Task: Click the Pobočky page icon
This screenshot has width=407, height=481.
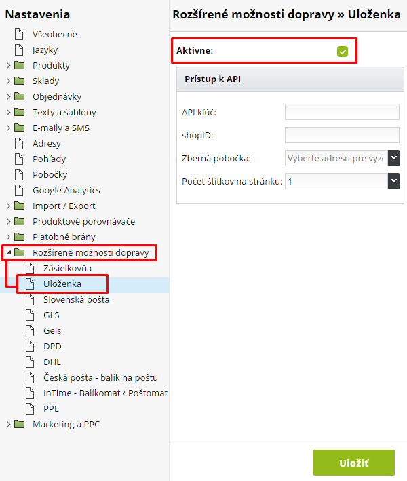Action: tap(19, 174)
